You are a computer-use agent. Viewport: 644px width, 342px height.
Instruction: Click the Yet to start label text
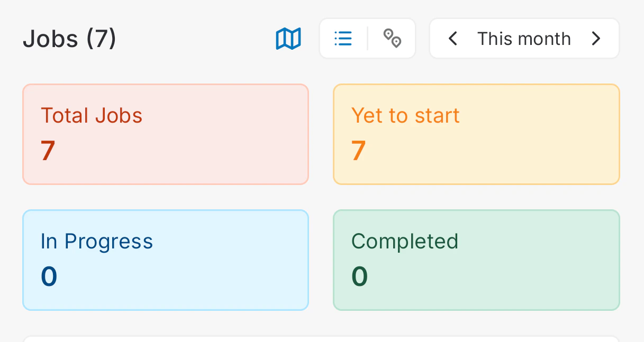click(x=405, y=116)
